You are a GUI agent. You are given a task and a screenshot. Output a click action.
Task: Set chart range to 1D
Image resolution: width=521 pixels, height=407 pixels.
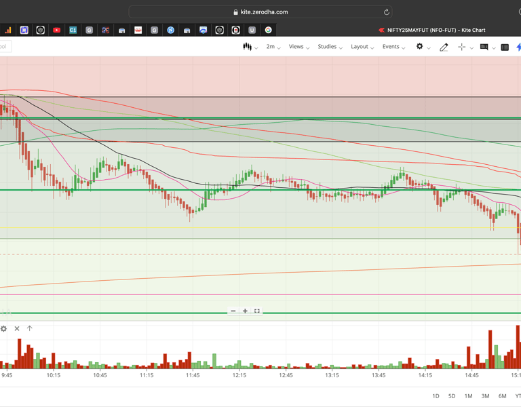point(436,396)
